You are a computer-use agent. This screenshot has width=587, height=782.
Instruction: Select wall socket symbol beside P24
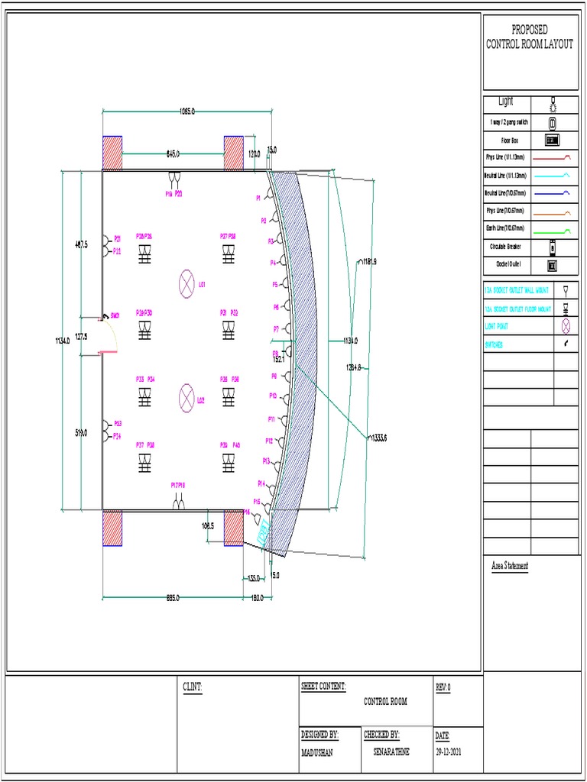(106, 437)
